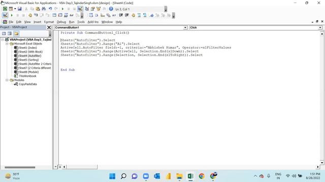Image resolution: width=325 pixels, height=182 pixels.
Task: Open the Watch Window icon
Action: (66, 15)
